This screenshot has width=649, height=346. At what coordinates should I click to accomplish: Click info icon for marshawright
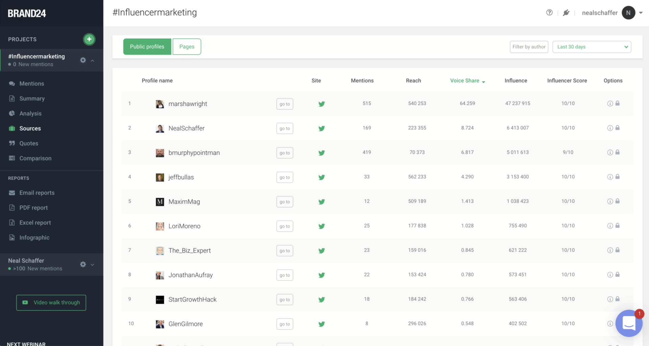(610, 103)
